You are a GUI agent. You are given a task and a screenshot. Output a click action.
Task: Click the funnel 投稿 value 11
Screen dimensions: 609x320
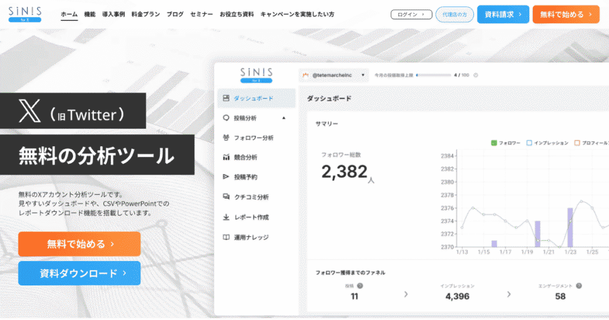354,296
